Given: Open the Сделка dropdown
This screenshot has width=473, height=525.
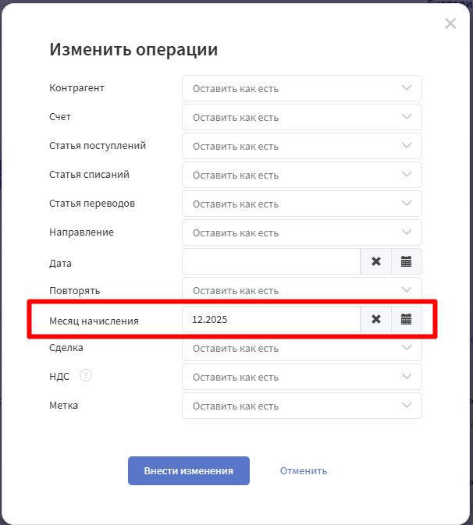Looking at the screenshot, I should [x=301, y=349].
